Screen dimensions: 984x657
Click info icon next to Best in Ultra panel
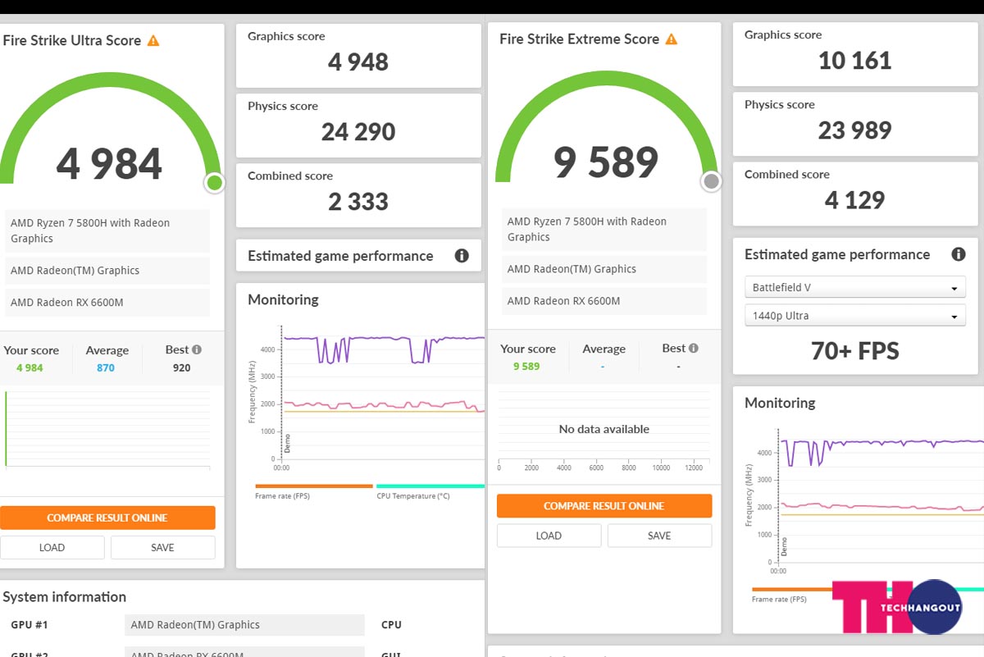pyautogui.click(x=197, y=349)
